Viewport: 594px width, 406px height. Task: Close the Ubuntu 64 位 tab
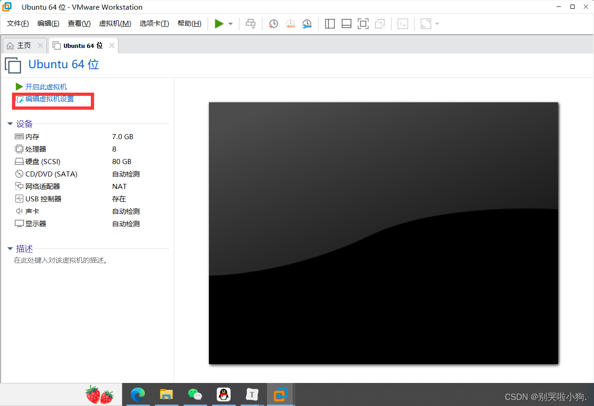tap(112, 45)
